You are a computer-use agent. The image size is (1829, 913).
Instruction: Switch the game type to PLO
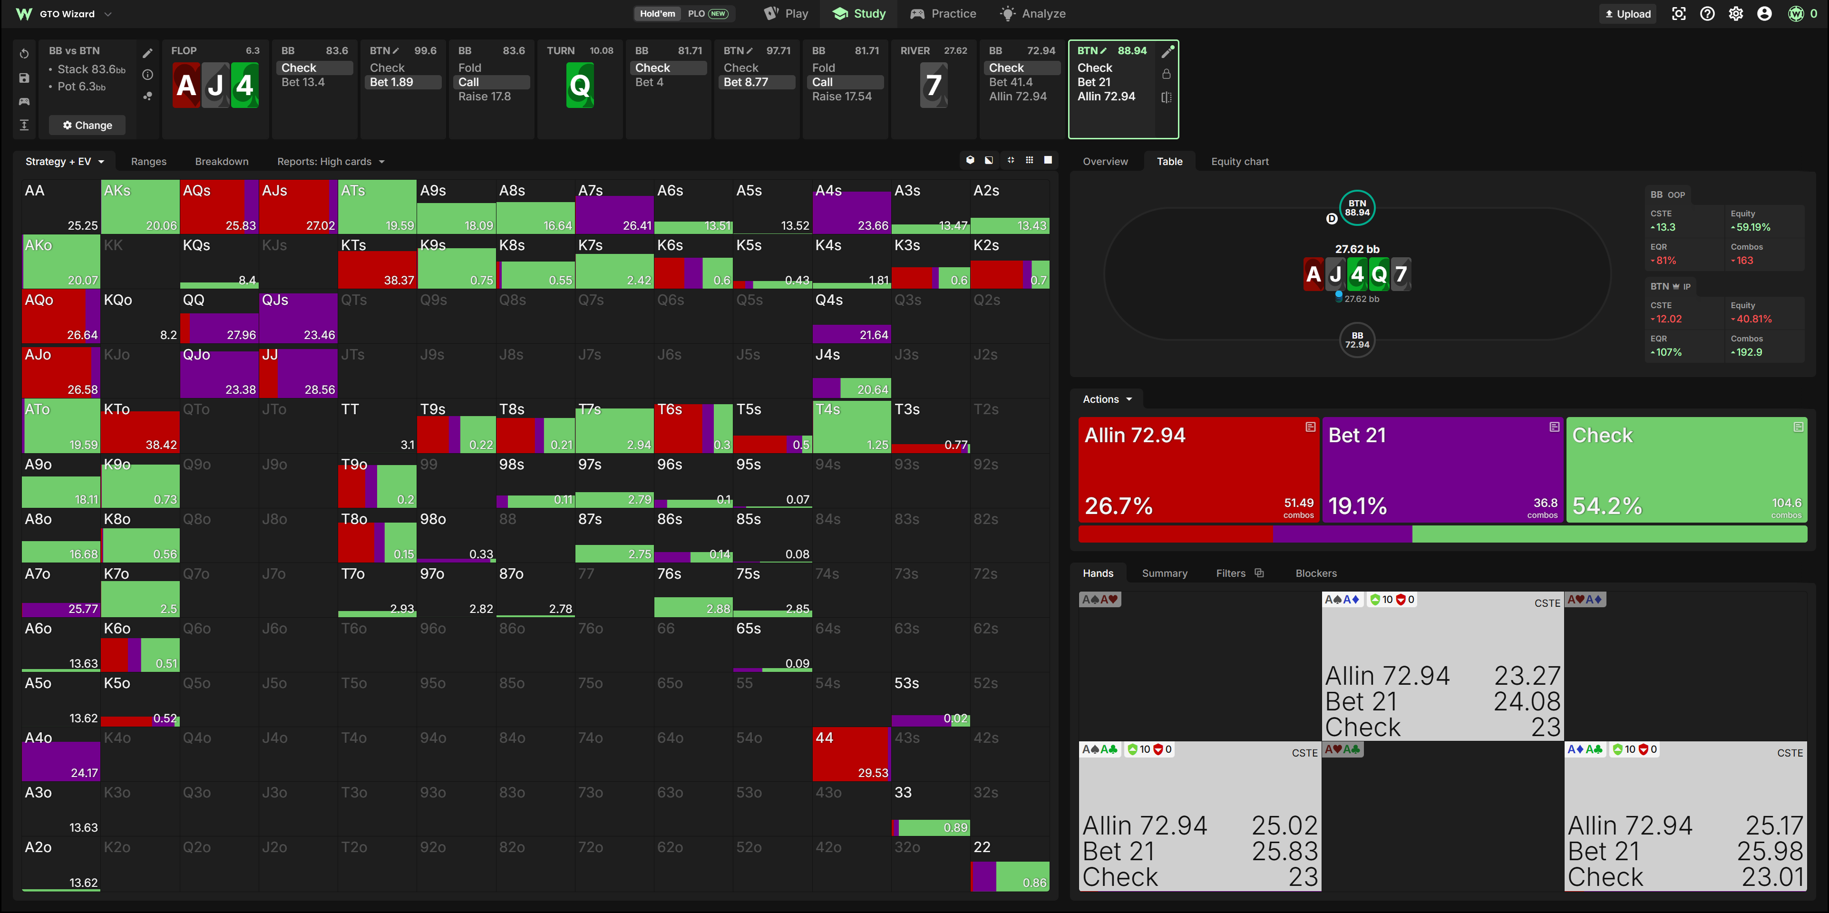click(x=707, y=13)
